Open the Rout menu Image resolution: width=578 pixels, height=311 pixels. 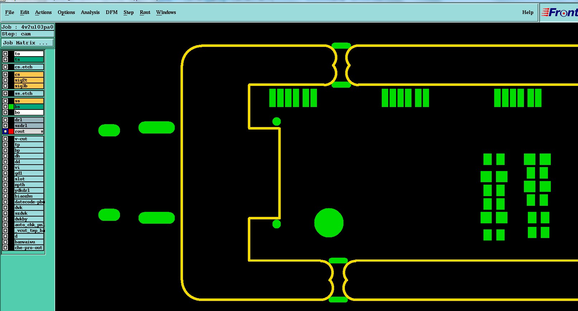(145, 12)
